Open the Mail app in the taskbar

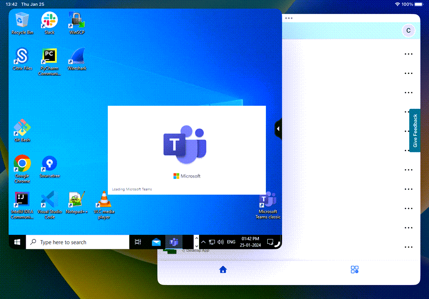coord(156,242)
